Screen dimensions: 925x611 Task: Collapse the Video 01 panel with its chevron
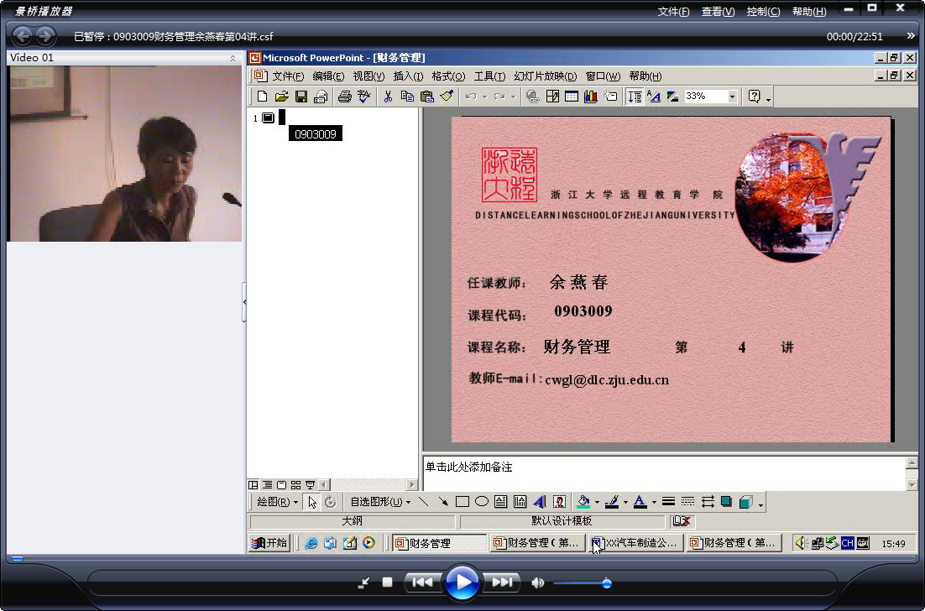pyautogui.click(x=233, y=58)
